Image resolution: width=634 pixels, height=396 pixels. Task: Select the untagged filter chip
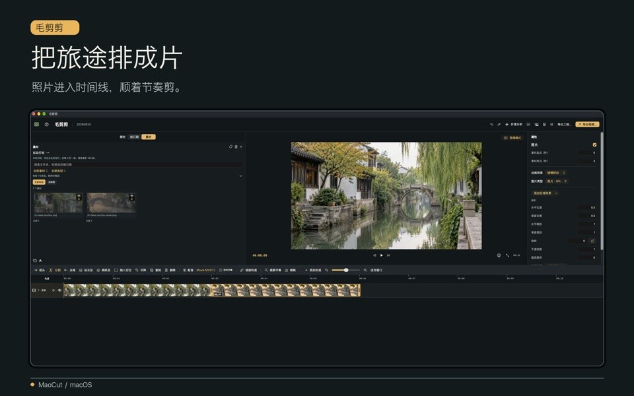pos(52,182)
